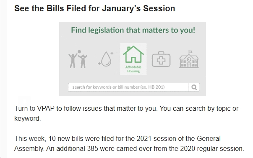Click the 'General' word before Assembly
Viewport: 253px width, 158px height.
[x=209, y=138]
